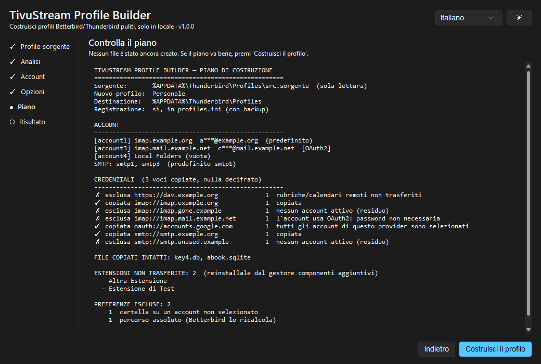This screenshot has height=364, width=541.
Task: Click the 'Estensione di Test' entry
Action: click(141, 289)
